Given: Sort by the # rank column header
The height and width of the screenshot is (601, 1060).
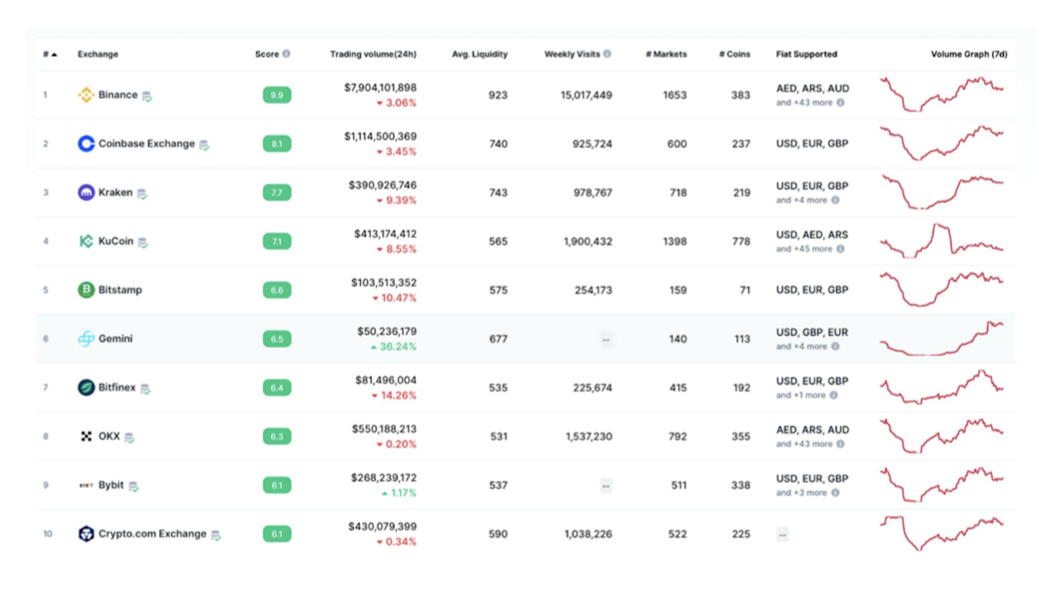Looking at the screenshot, I should (50, 54).
